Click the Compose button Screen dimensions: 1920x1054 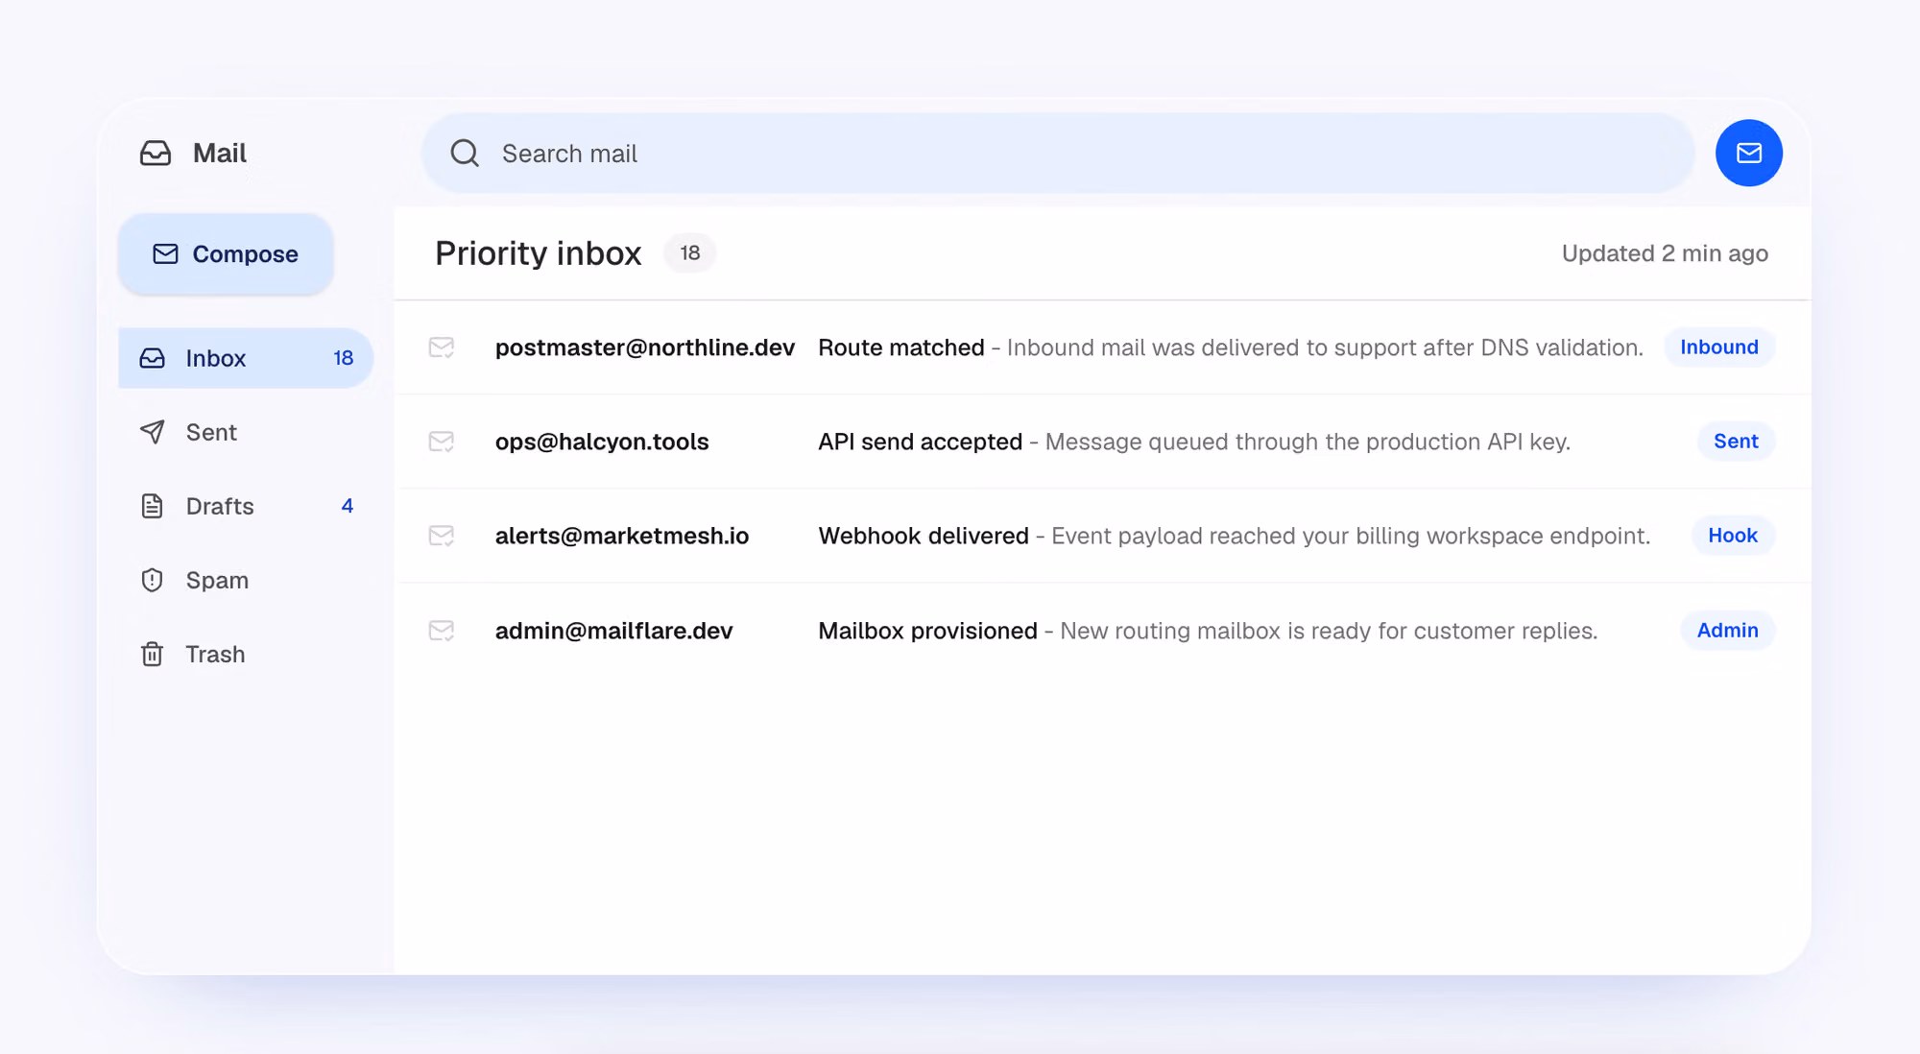(226, 254)
